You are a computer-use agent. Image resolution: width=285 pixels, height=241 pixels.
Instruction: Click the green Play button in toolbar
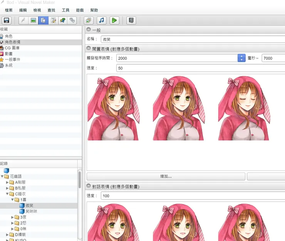pos(114,20)
